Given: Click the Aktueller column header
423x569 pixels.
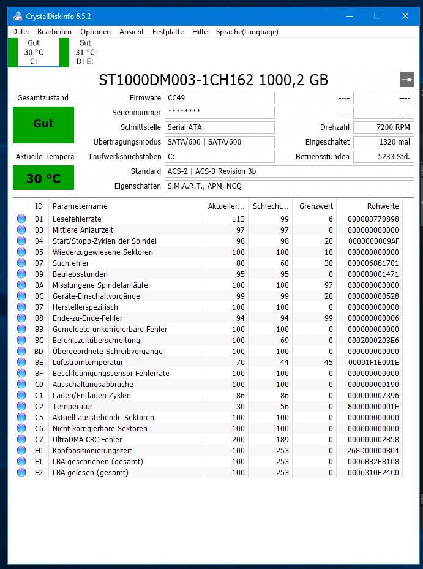Looking at the screenshot, I should coord(226,206).
